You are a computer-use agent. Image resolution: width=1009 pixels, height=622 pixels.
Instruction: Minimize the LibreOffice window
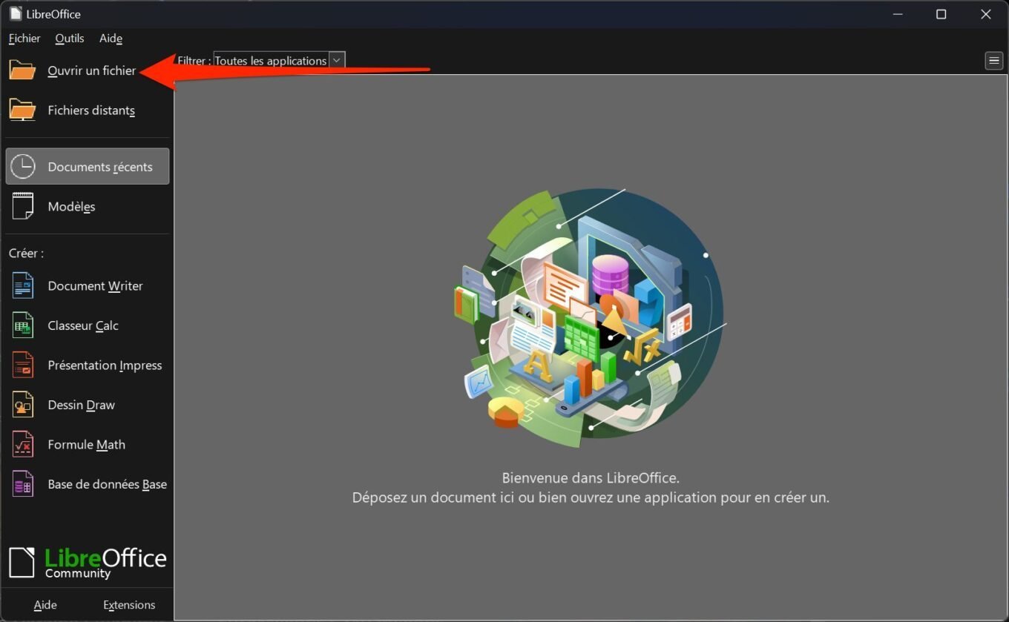pyautogui.click(x=898, y=14)
